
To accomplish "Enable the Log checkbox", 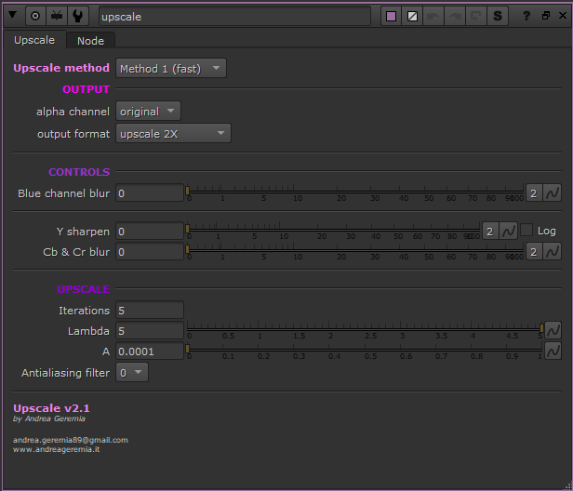I will point(526,231).
